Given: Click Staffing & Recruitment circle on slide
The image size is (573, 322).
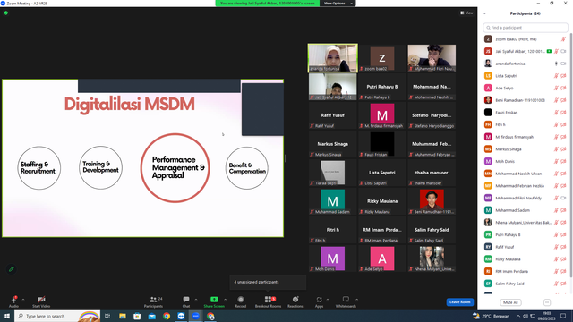Looking at the screenshot, I should tap(39, 168).
